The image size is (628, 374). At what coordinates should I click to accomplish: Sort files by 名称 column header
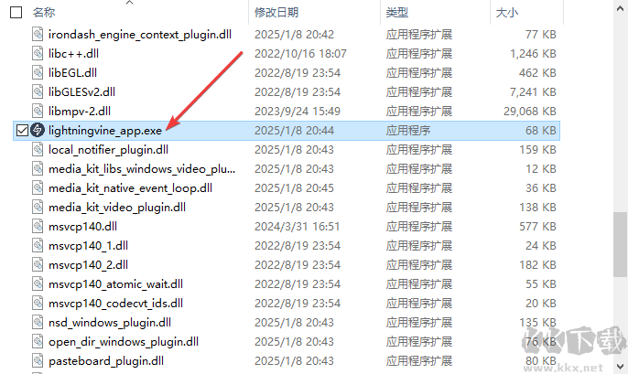(x=44, y=13)
